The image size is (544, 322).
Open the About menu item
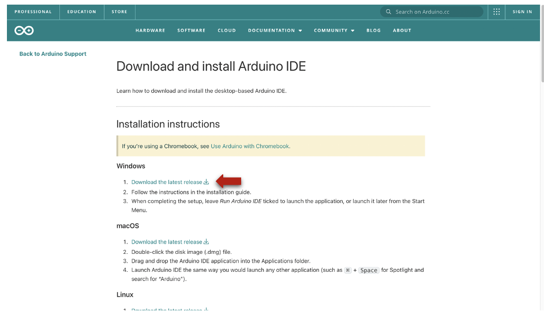point(402,31)
